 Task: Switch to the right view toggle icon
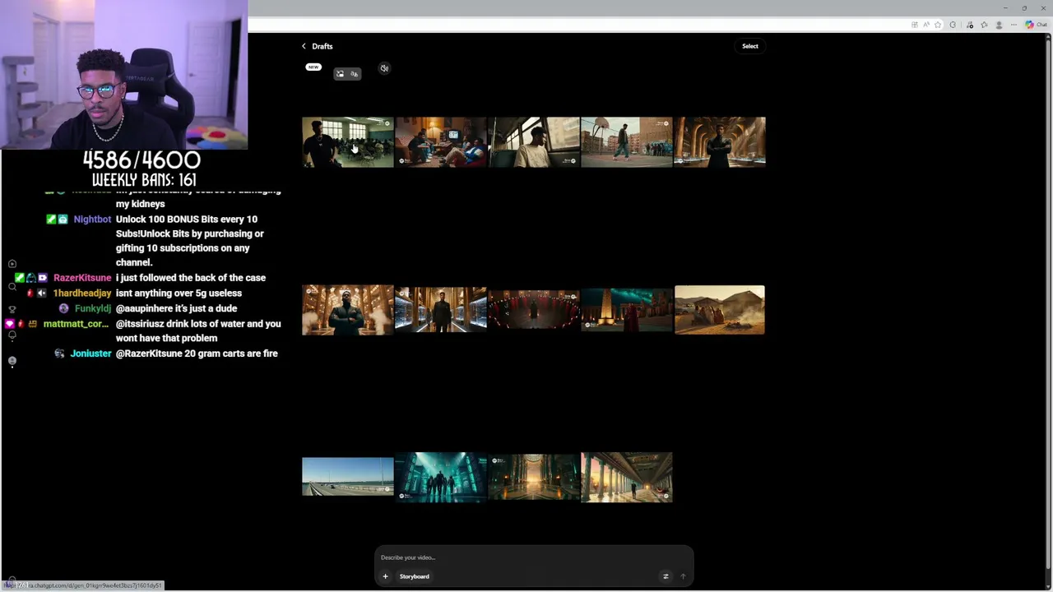(x=355, y=74)
